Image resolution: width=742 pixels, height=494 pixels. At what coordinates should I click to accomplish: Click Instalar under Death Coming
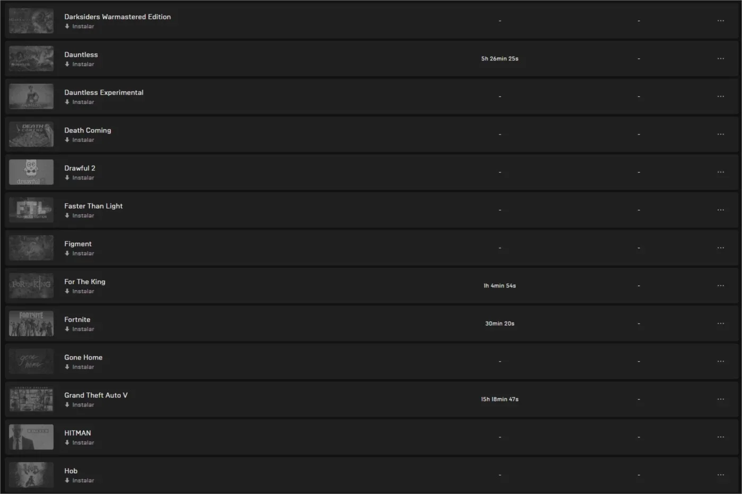point(79,140)
